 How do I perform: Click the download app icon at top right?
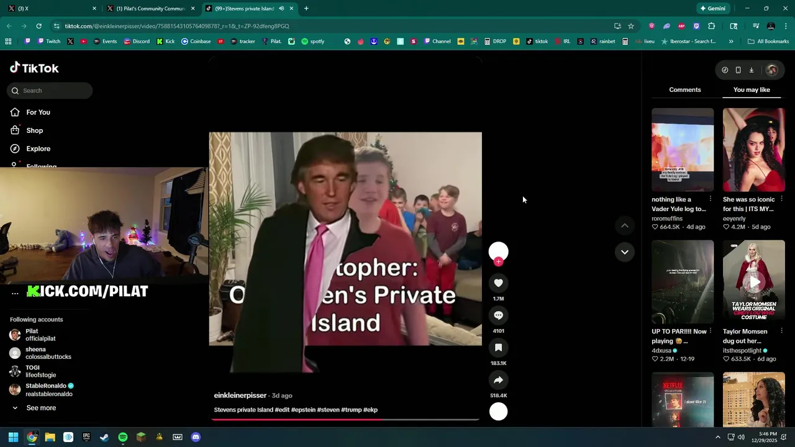point(751,70)
